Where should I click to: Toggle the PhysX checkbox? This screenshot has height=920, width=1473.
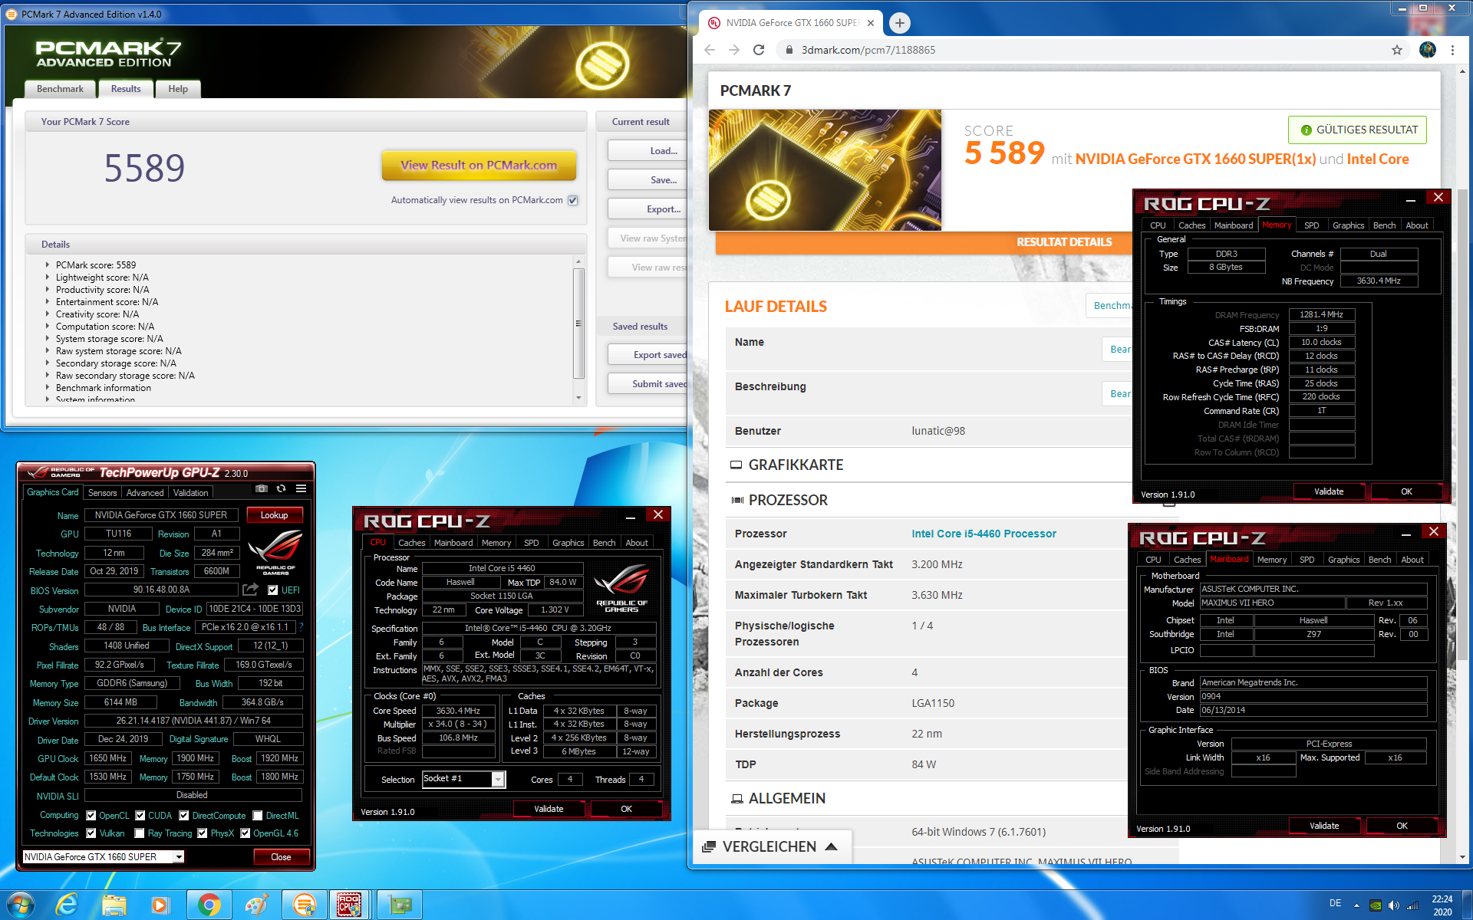click(203, 833)
